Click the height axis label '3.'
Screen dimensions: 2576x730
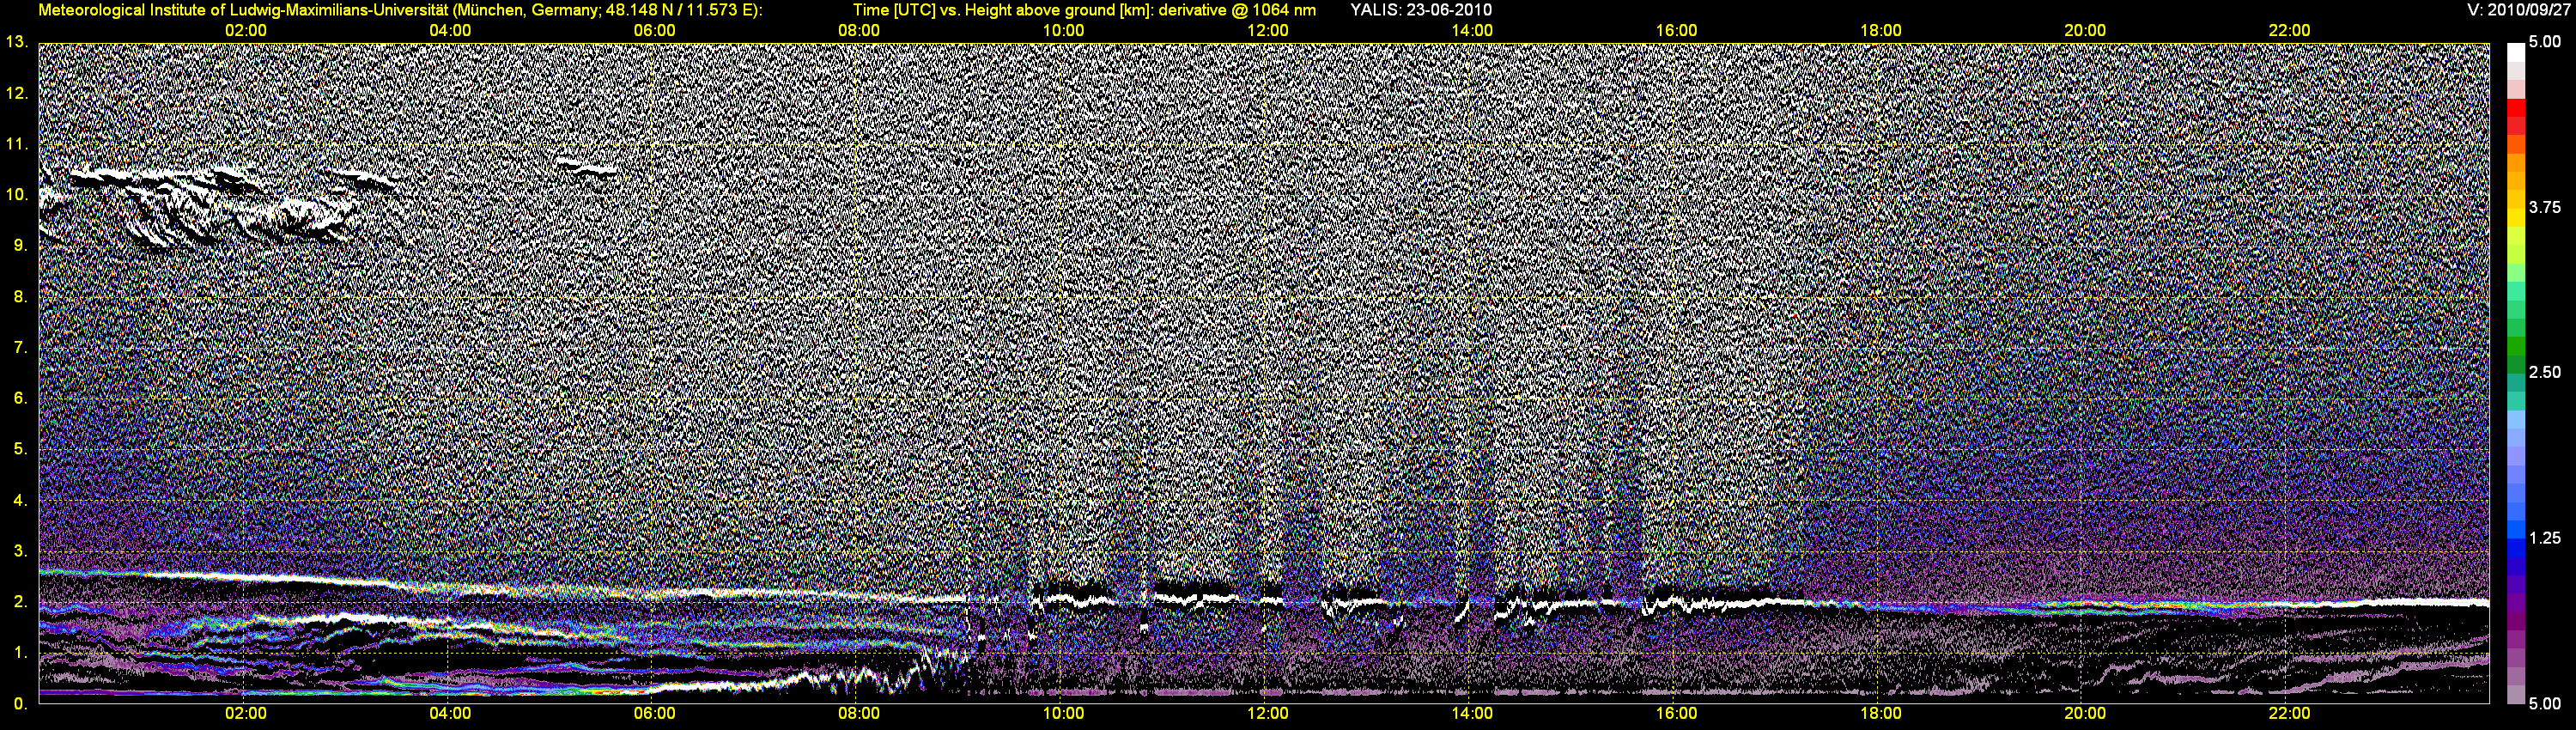20,551
